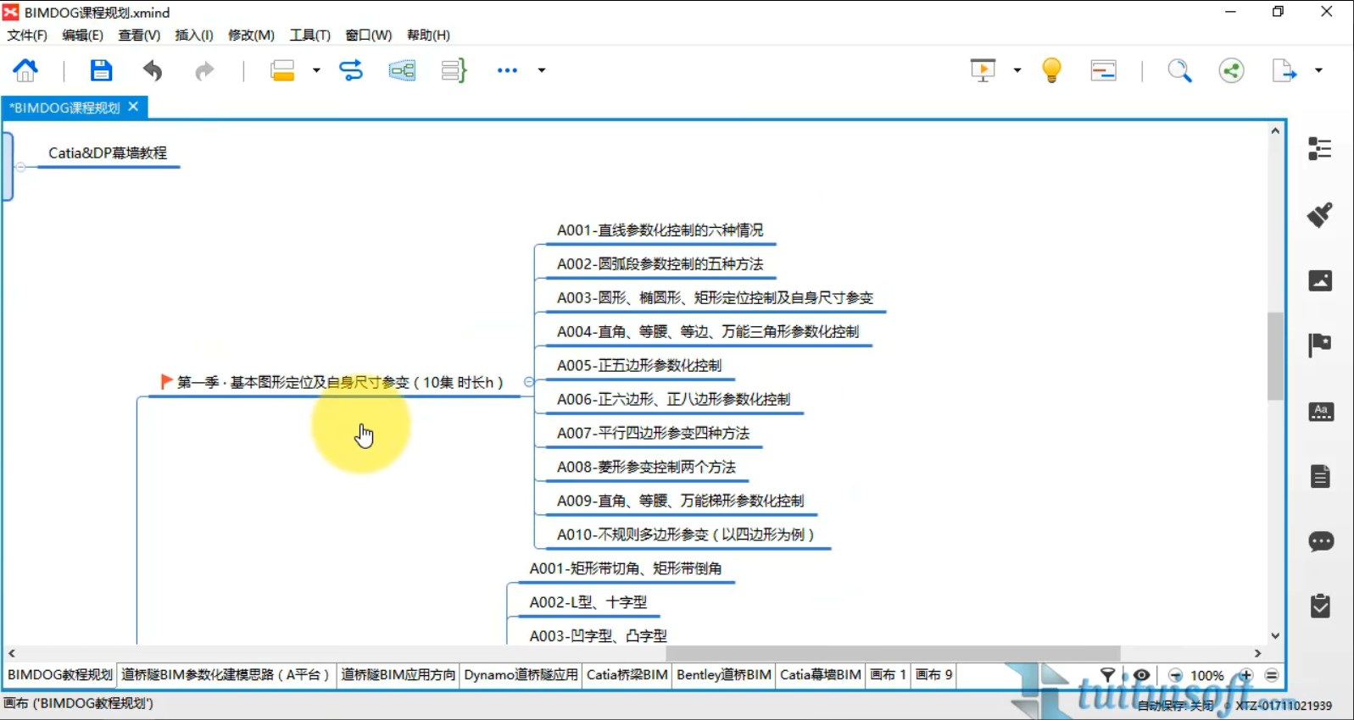
Task: Open the Task Info panel
Action: 1320,606
